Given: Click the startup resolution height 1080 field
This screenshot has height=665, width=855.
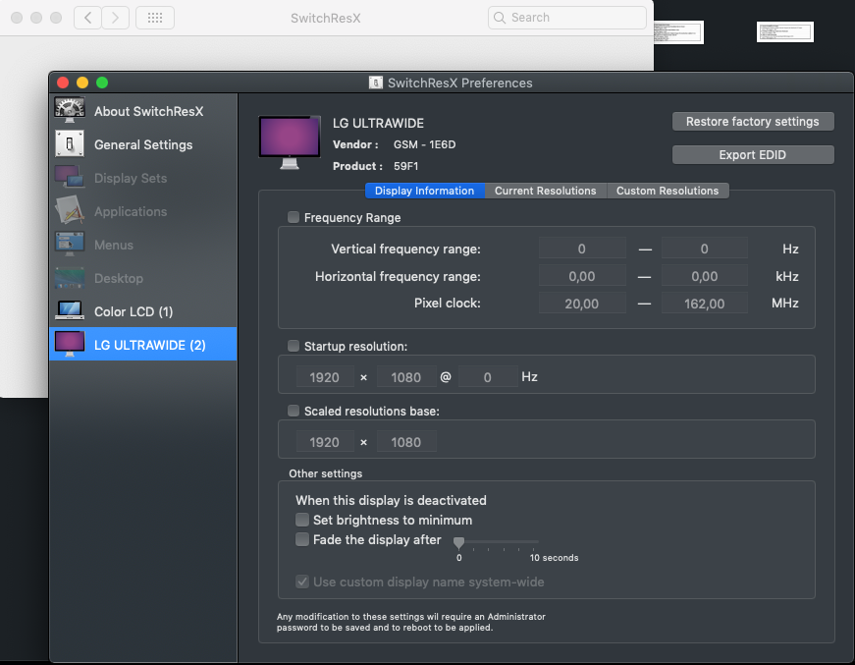Looking at the screenshot, I should click(x=406, y=376).
